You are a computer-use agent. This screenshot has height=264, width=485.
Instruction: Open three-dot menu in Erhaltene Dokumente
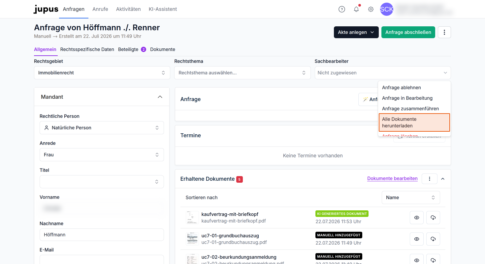coord(430,179)
